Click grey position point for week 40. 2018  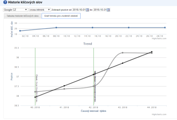35,92
